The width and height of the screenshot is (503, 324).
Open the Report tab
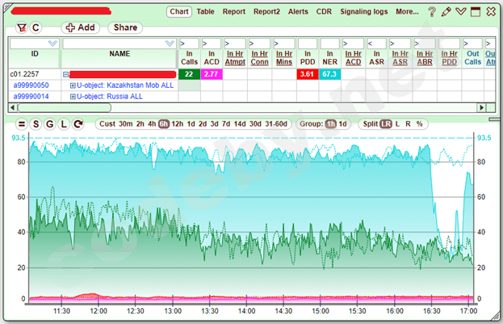click(234, 12)
